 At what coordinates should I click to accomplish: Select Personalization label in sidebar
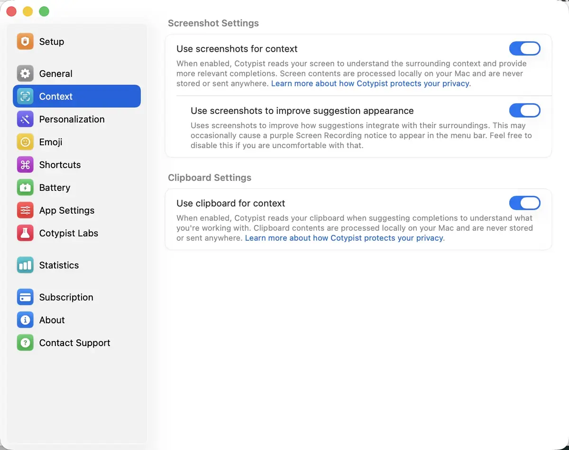[x=72, y=119]
